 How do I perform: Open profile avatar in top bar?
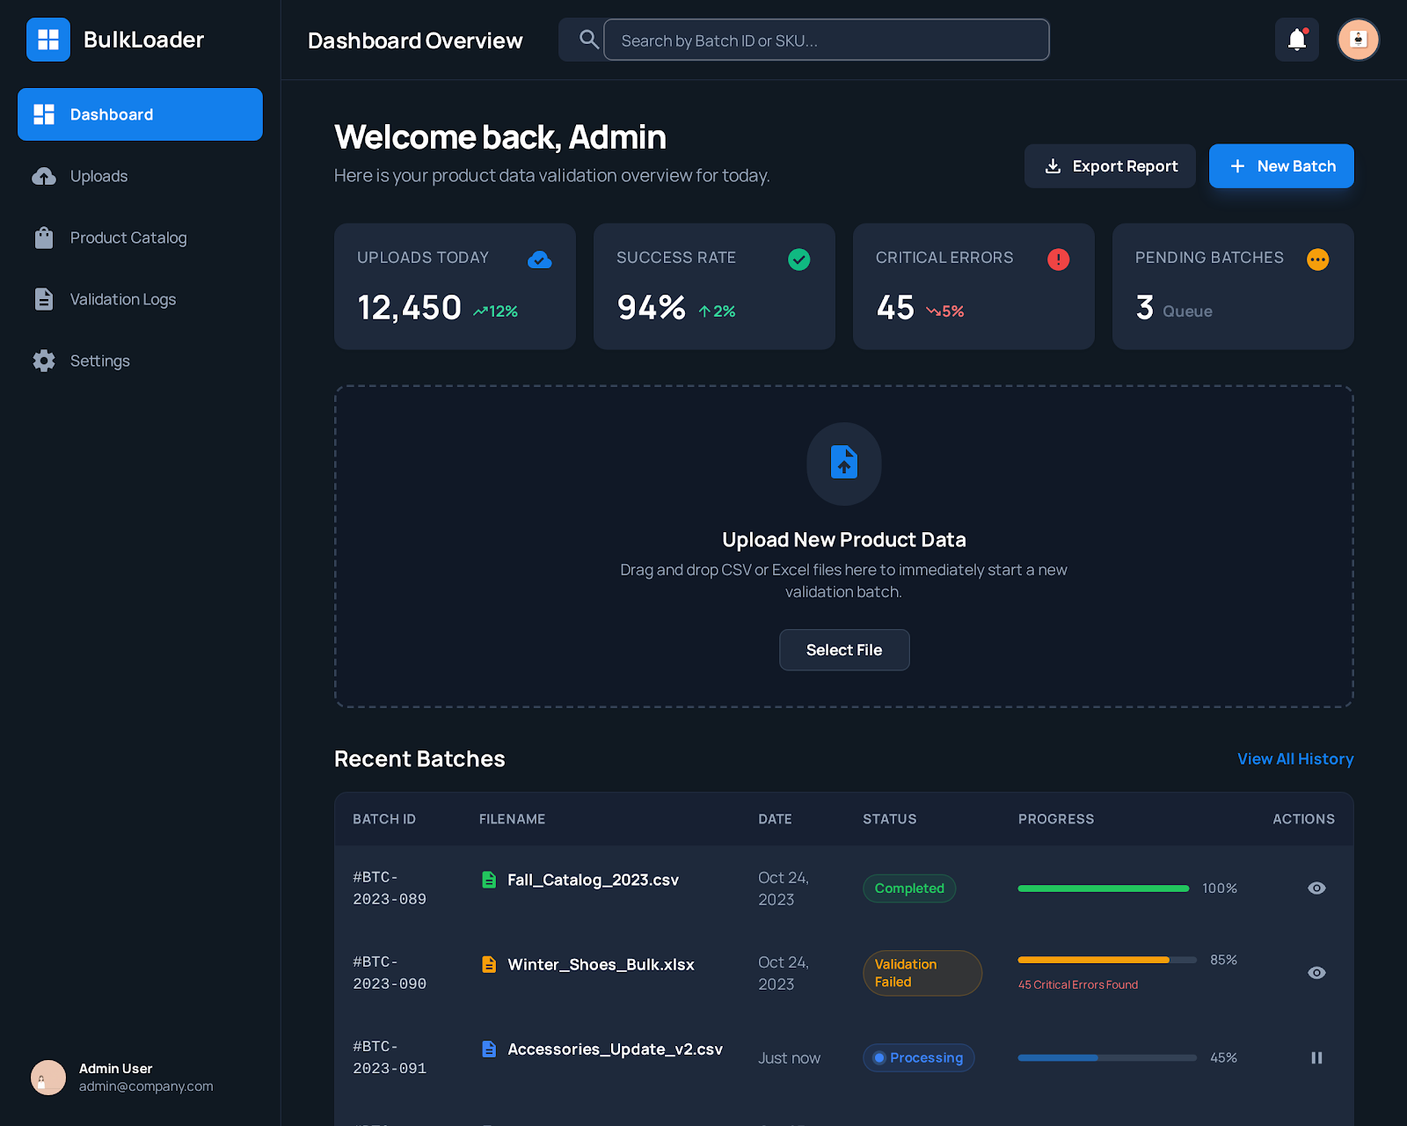[x=1358, y=40]
